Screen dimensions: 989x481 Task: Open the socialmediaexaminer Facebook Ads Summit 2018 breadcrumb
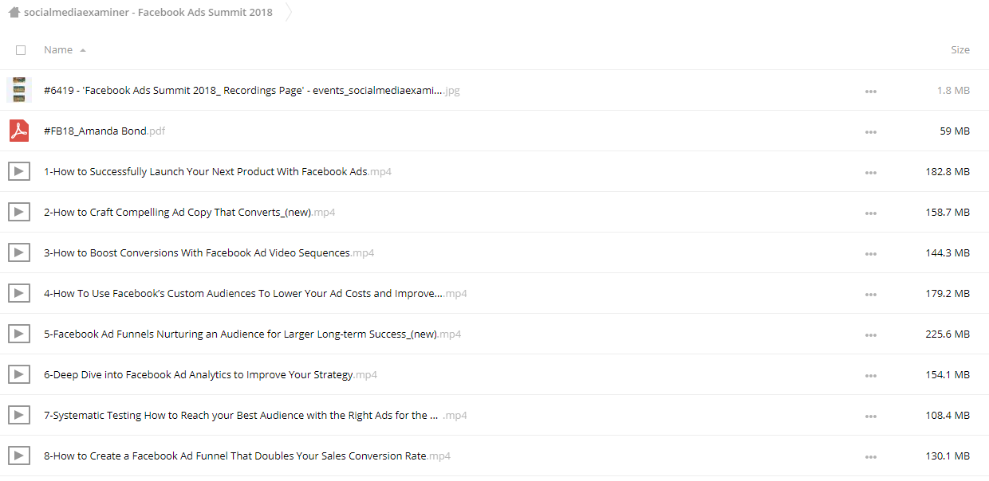148,12
